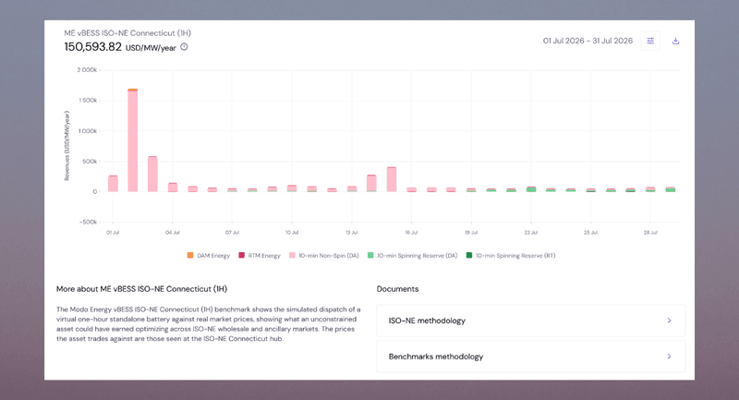The image size is (739, 400).
Task: Click the info icon beside USD/MW/year
Action: coord(184,46)
